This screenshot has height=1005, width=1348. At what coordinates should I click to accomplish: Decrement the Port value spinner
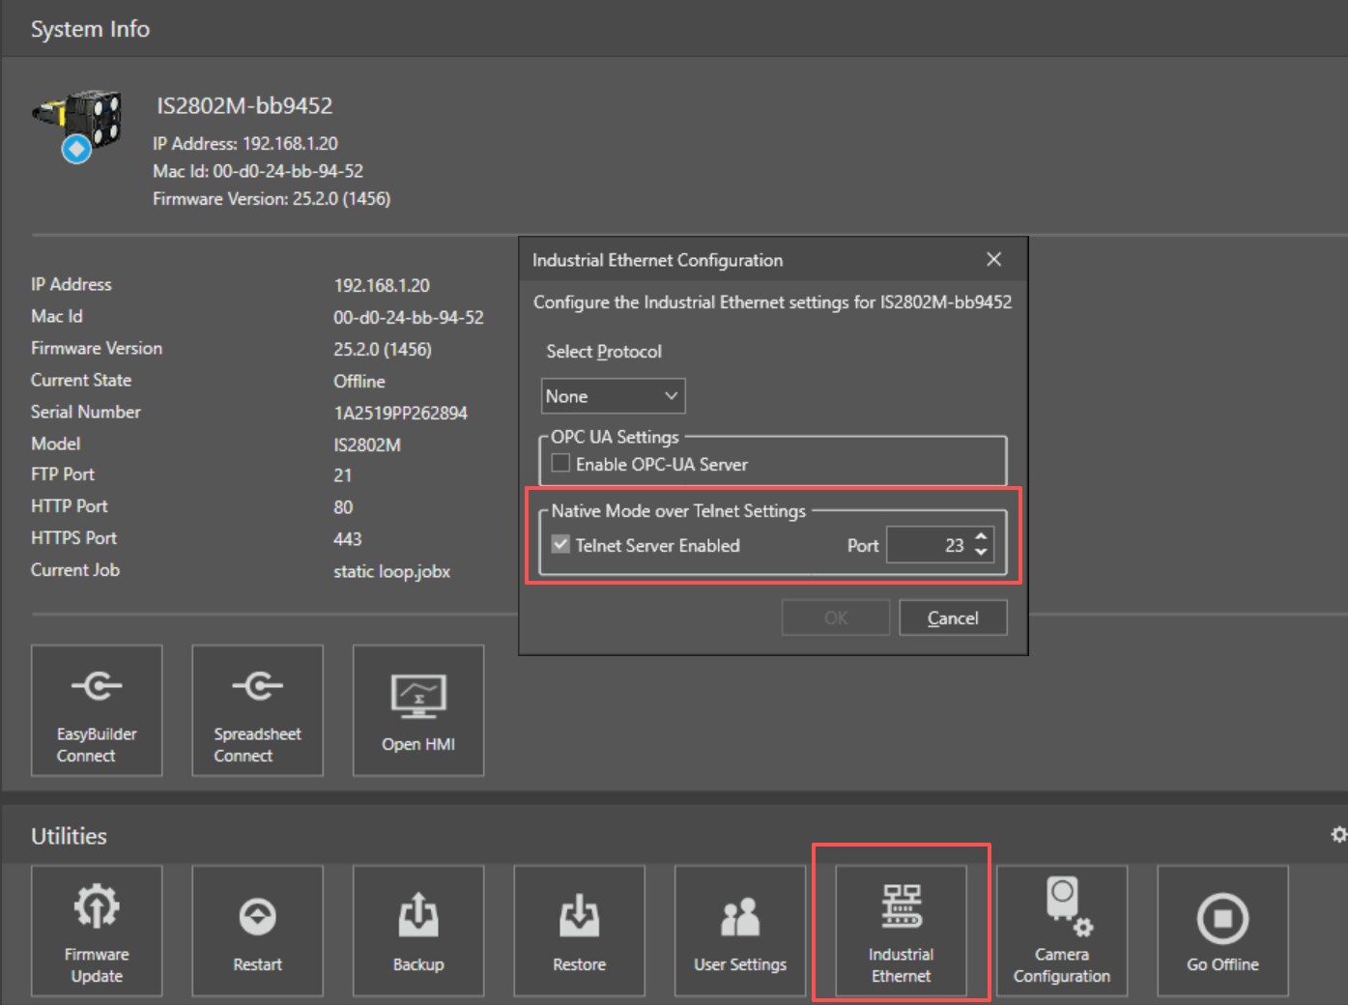pyautogui.click(x=981, y=551)
